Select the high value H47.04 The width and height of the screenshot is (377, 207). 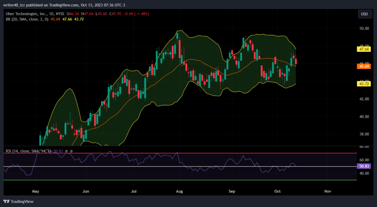click(88, 14)
